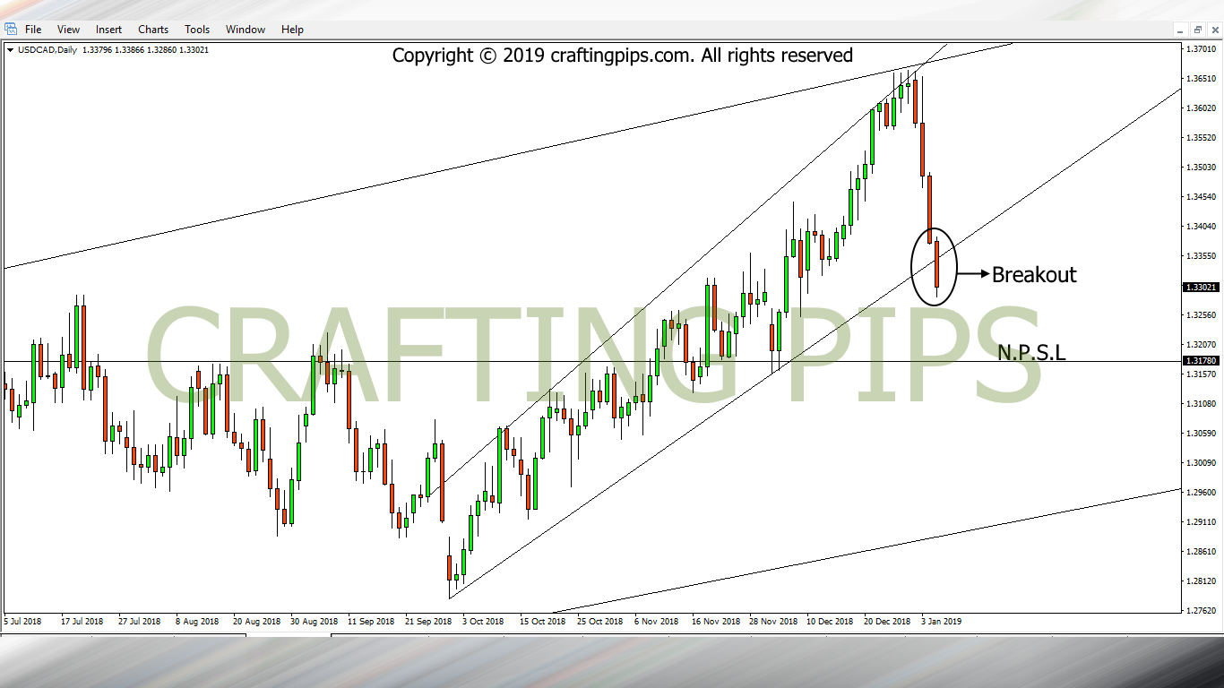
Task: Open the File menu
Action: [33, 30]
